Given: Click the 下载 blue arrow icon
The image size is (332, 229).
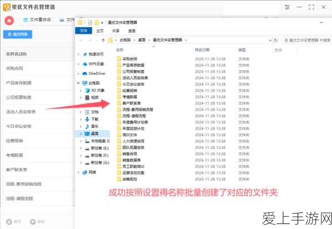Looking at the screenshot, I should (87, 119).
